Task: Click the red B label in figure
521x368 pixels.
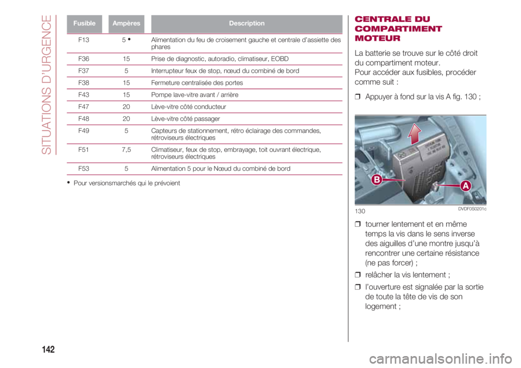Action: pyautogui.click(x=377, y=180)
